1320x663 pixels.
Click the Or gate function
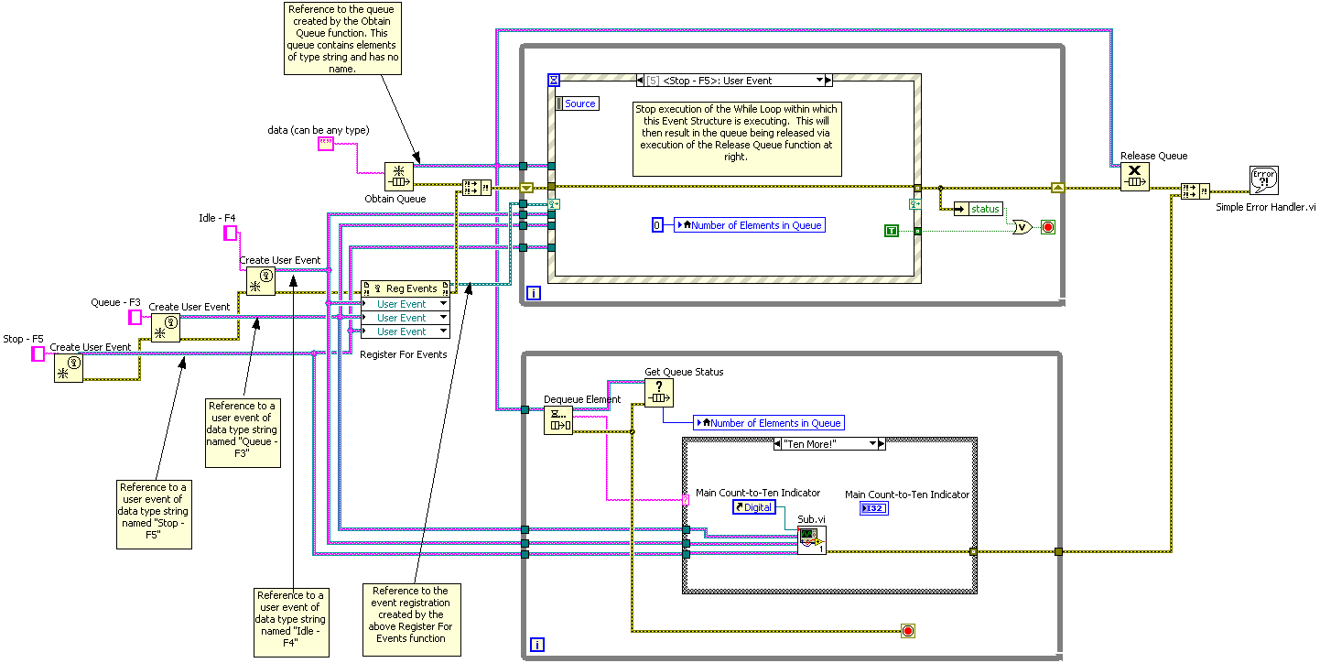1022,226
